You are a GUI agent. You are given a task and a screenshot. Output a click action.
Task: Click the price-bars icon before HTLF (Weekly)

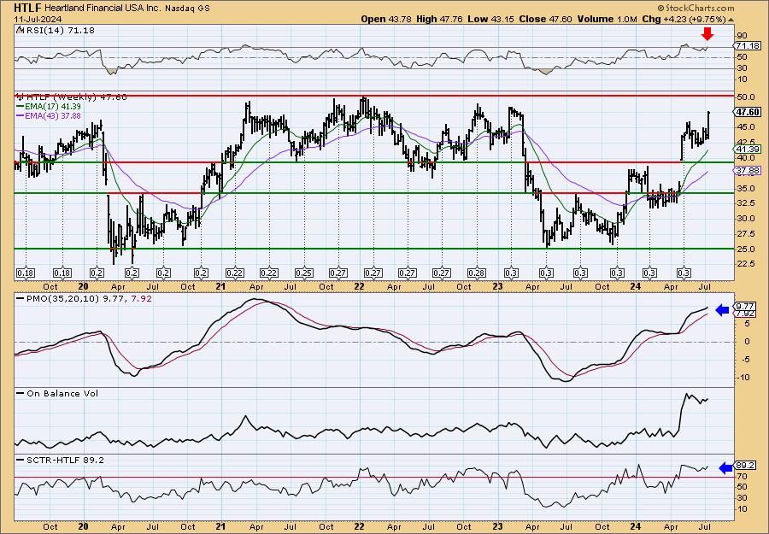[20, 97]
